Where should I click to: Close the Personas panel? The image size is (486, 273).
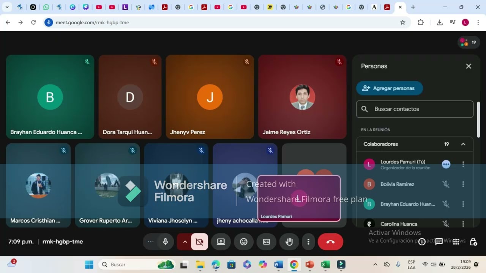(x=469, y=66)
